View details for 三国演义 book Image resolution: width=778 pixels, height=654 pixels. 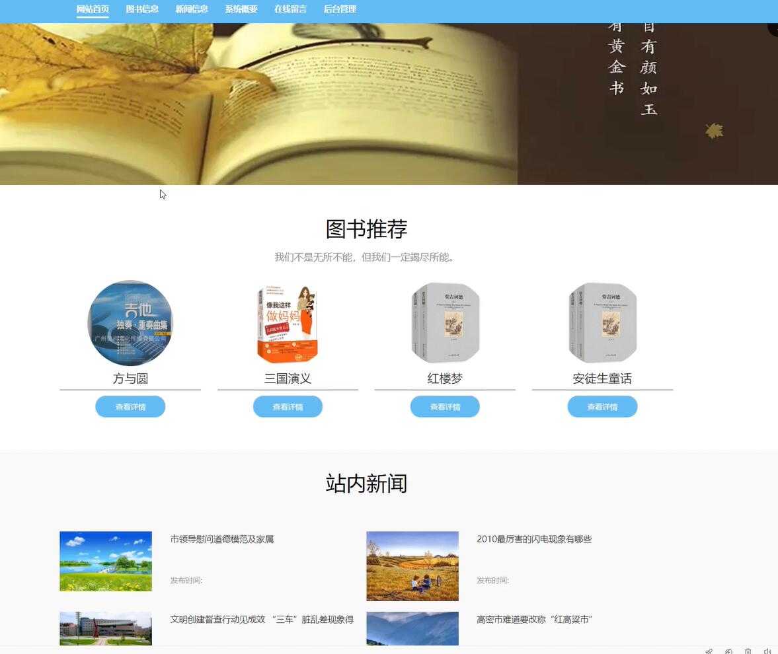(288, 406)
